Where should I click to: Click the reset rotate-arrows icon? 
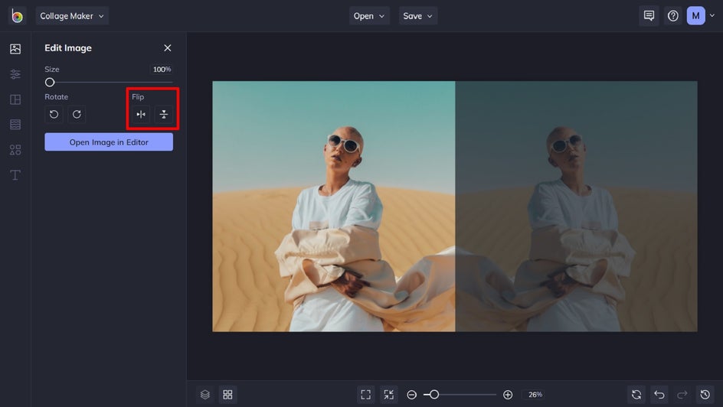[x=636, y=395]
